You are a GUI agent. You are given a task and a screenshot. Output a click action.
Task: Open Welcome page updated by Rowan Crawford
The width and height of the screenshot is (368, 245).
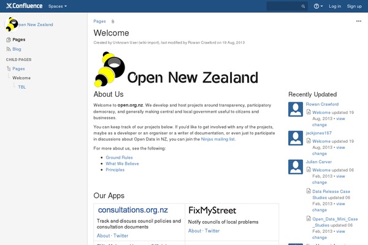coord(321,113)
